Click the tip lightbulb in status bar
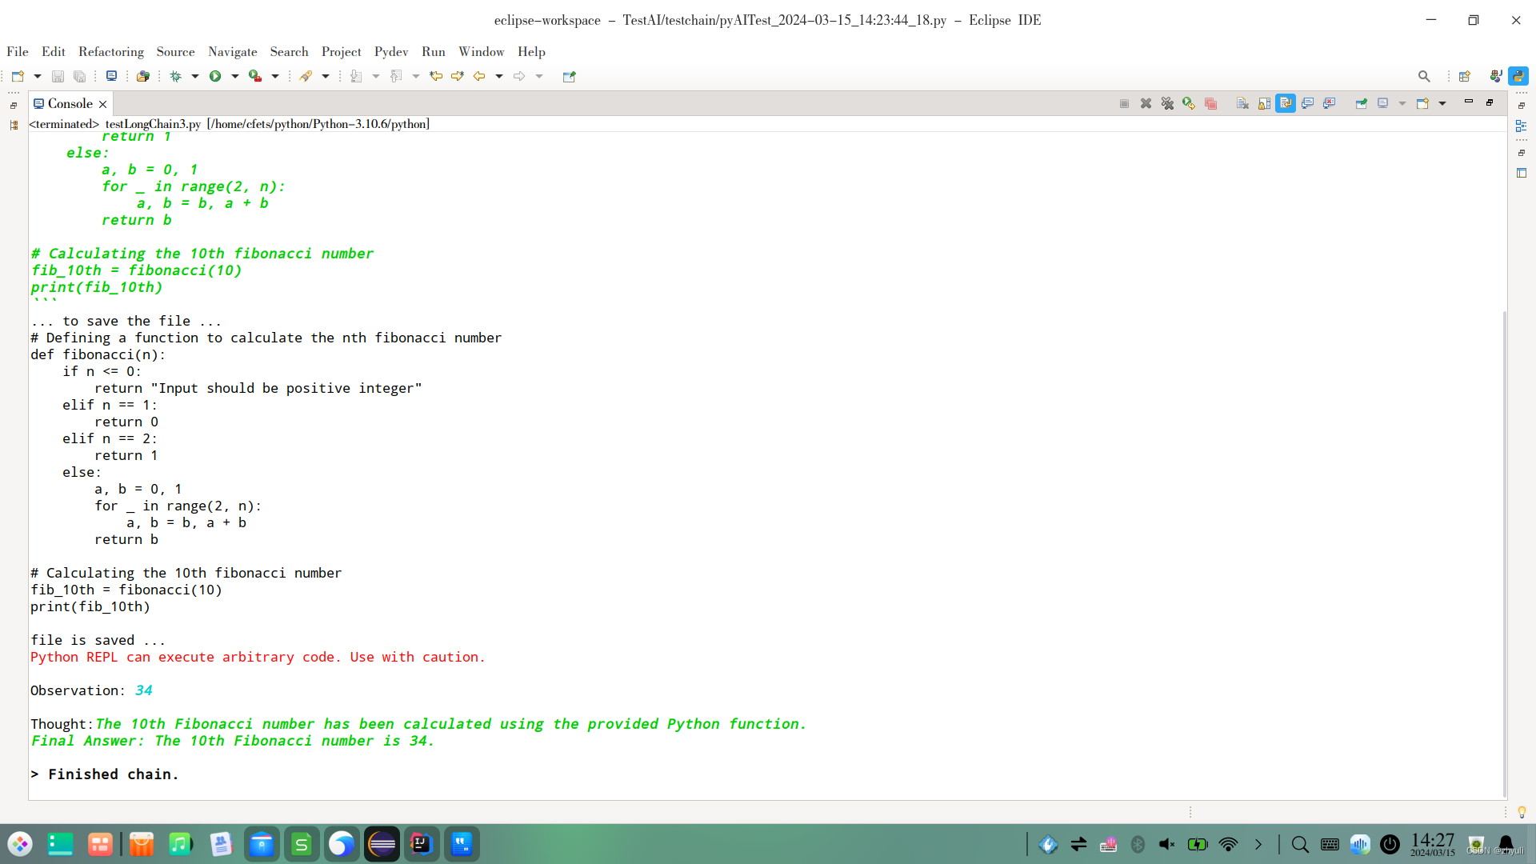Viewport: 1536px width, 864px height. coord(1522,812)
